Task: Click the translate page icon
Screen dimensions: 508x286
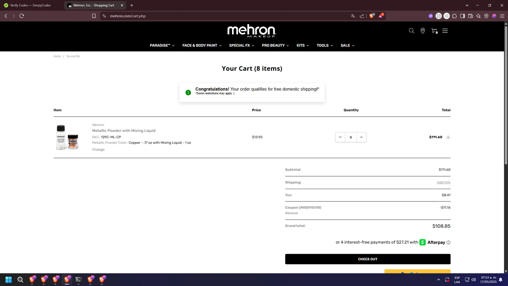Action: 353,16
